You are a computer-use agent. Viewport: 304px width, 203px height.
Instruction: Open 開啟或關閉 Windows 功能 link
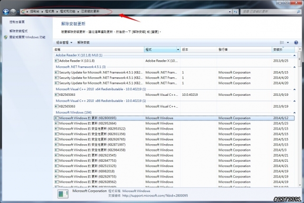pos(28,37)
